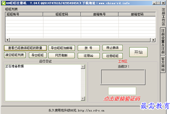
Task: Minimize the RD旺旺注册机 window
Action: [x=154, y=3]
